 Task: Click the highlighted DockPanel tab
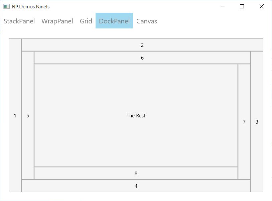point(114,21)
